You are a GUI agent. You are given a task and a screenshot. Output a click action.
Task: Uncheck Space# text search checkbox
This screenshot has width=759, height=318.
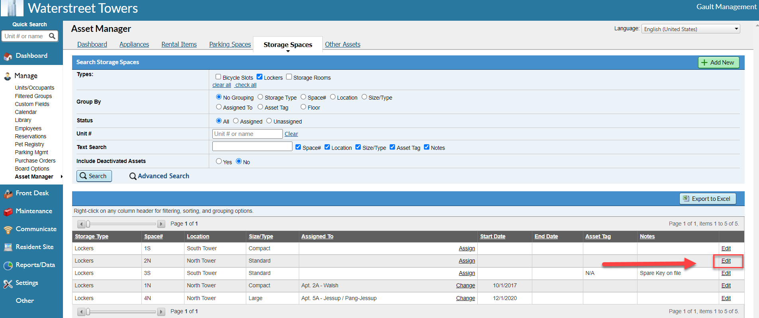[x=298, y=147]
